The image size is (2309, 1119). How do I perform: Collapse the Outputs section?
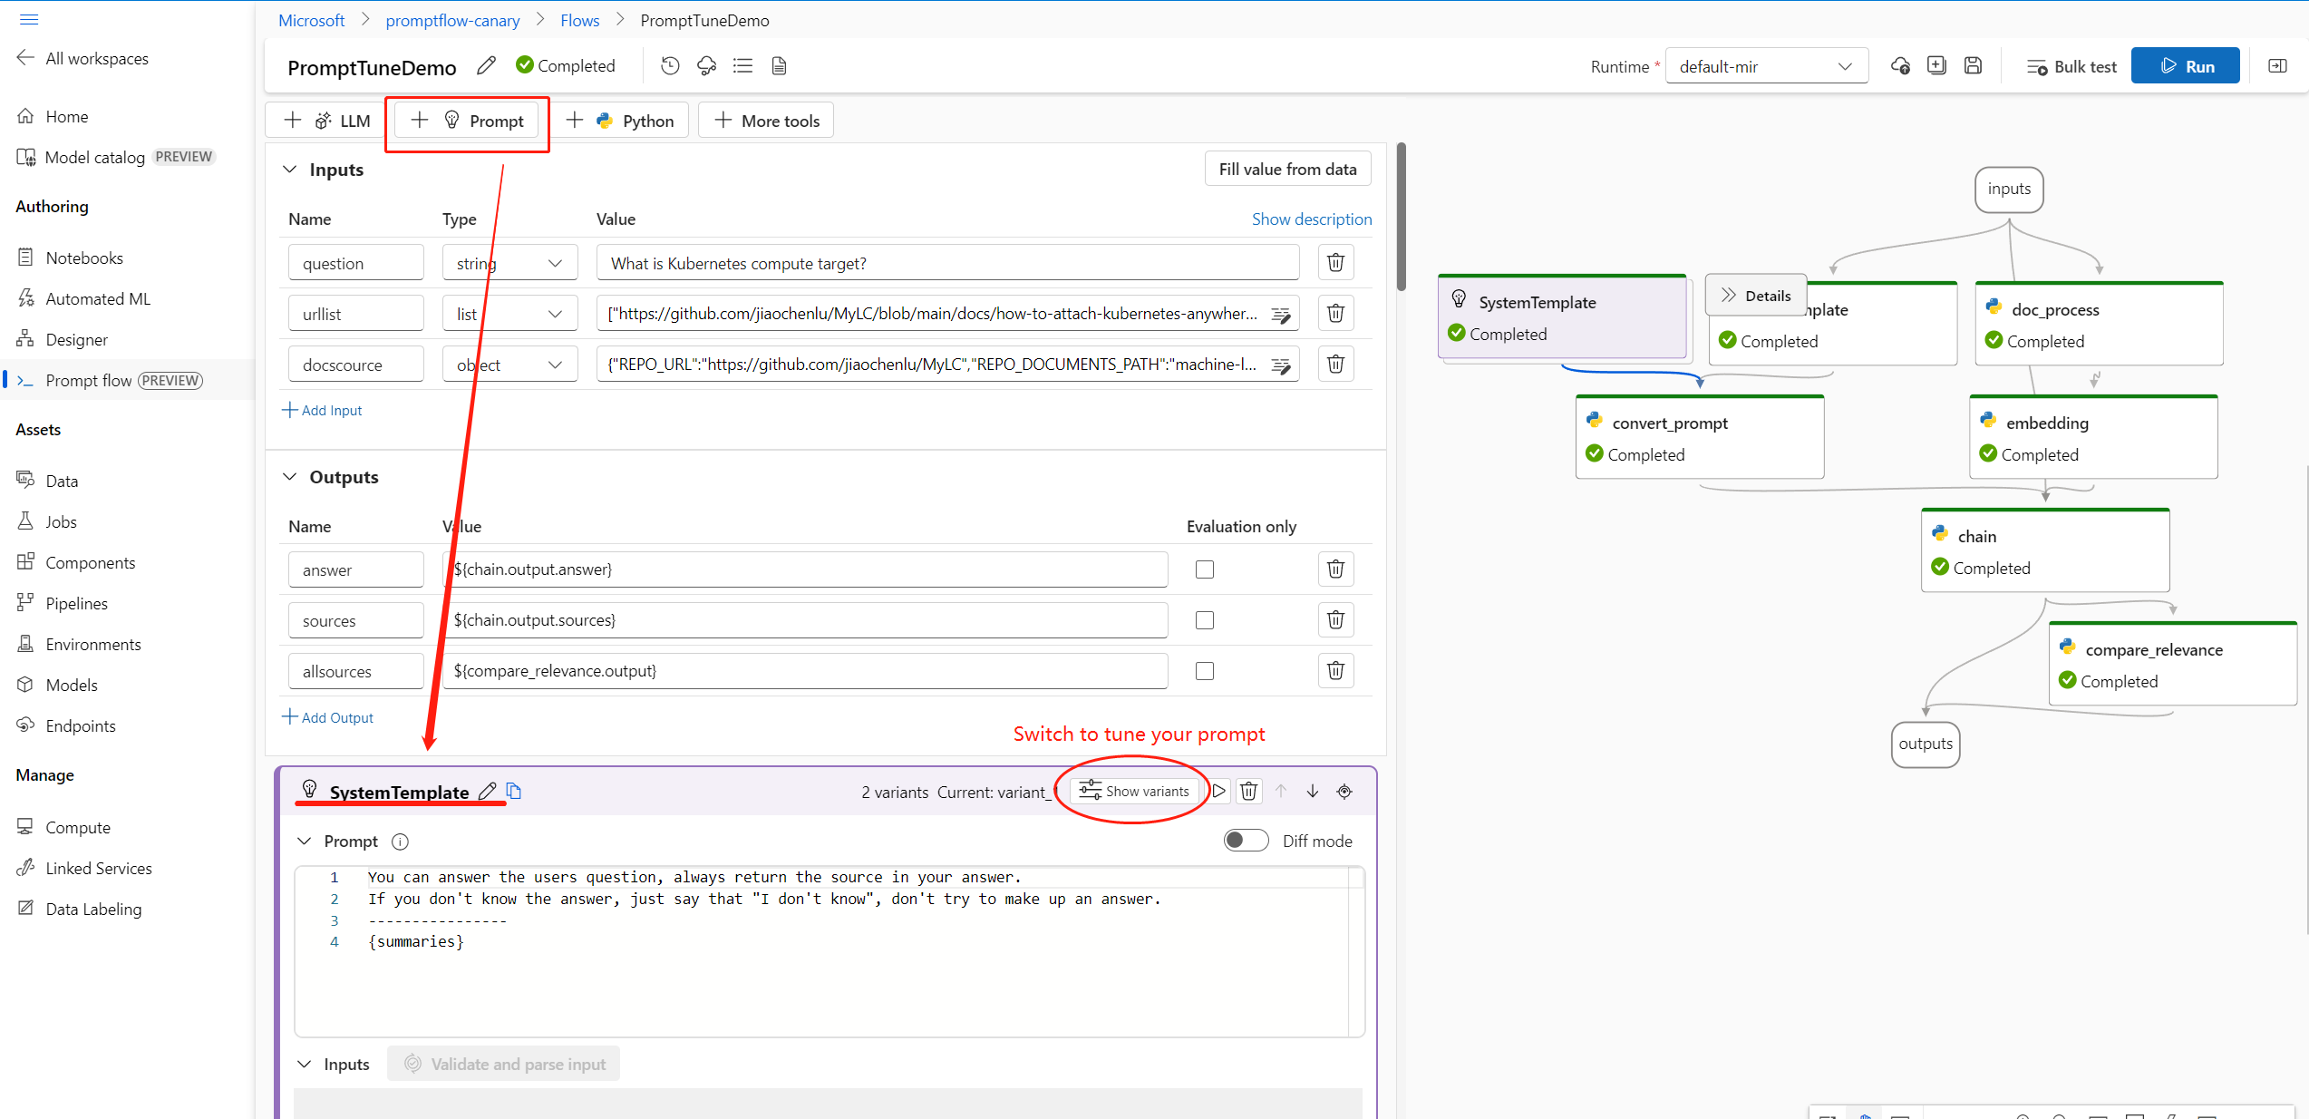(x=290, y=477)
